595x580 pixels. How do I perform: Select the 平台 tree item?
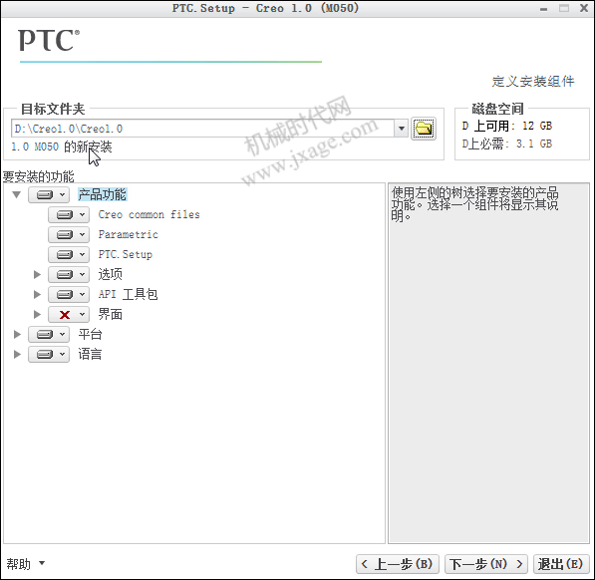[x=90, y=334]
